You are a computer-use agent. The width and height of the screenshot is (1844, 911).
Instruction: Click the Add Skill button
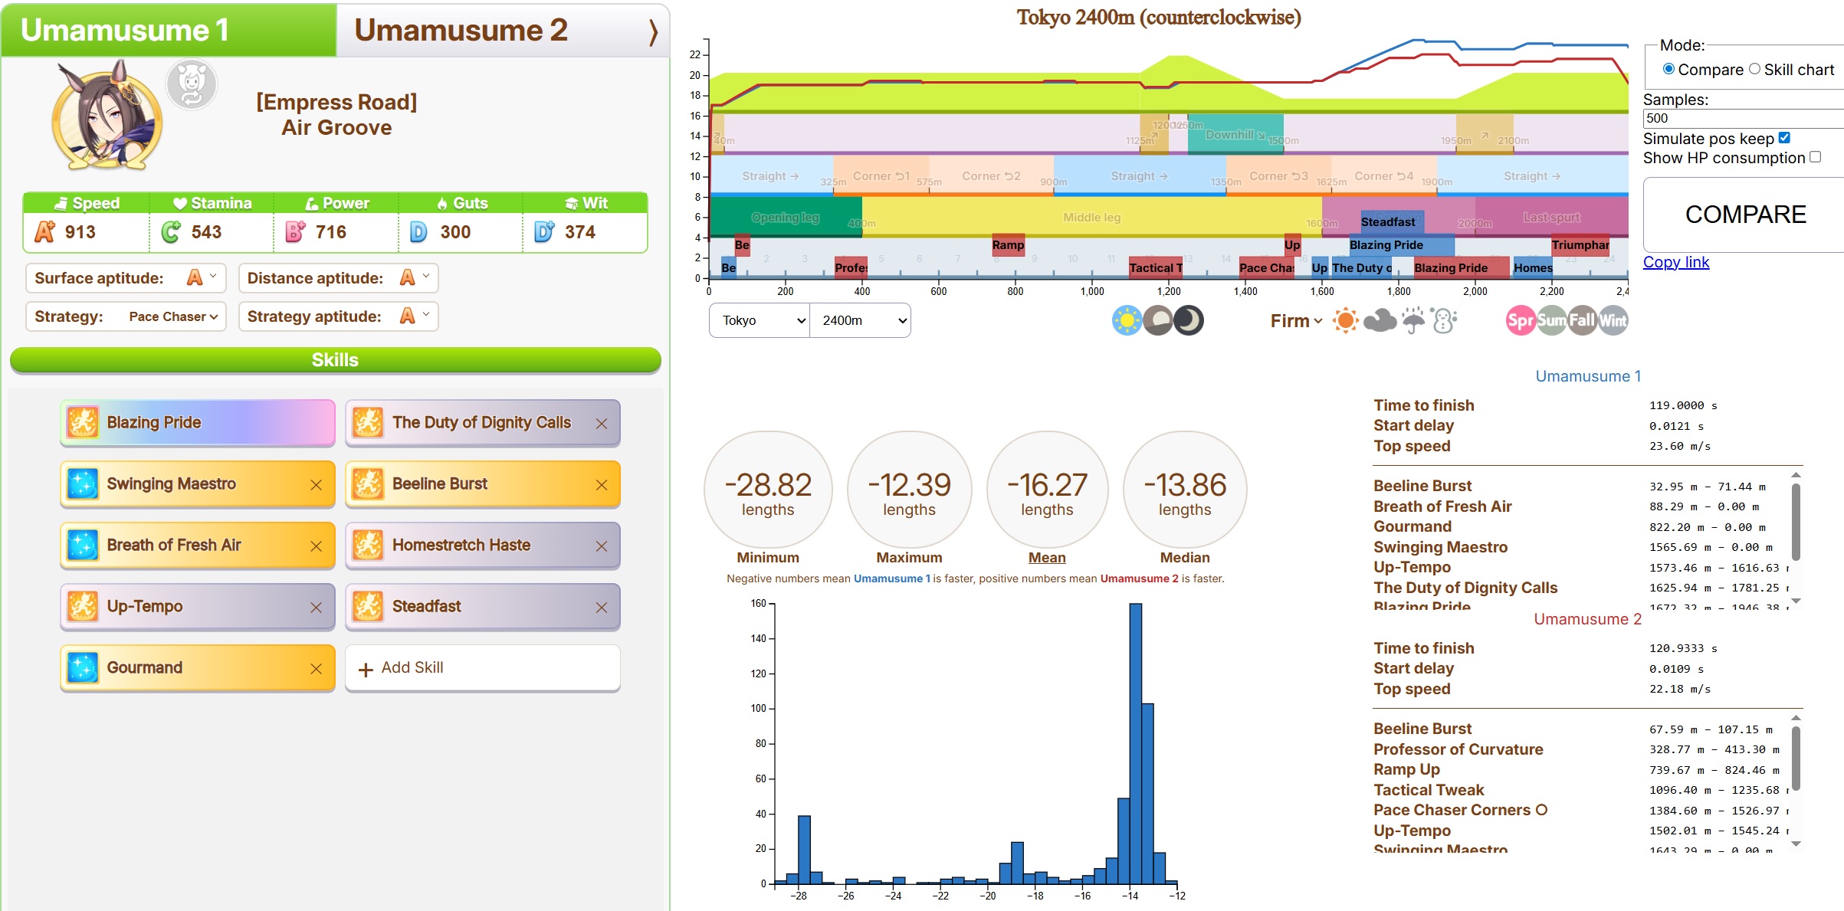click(482, 668)
